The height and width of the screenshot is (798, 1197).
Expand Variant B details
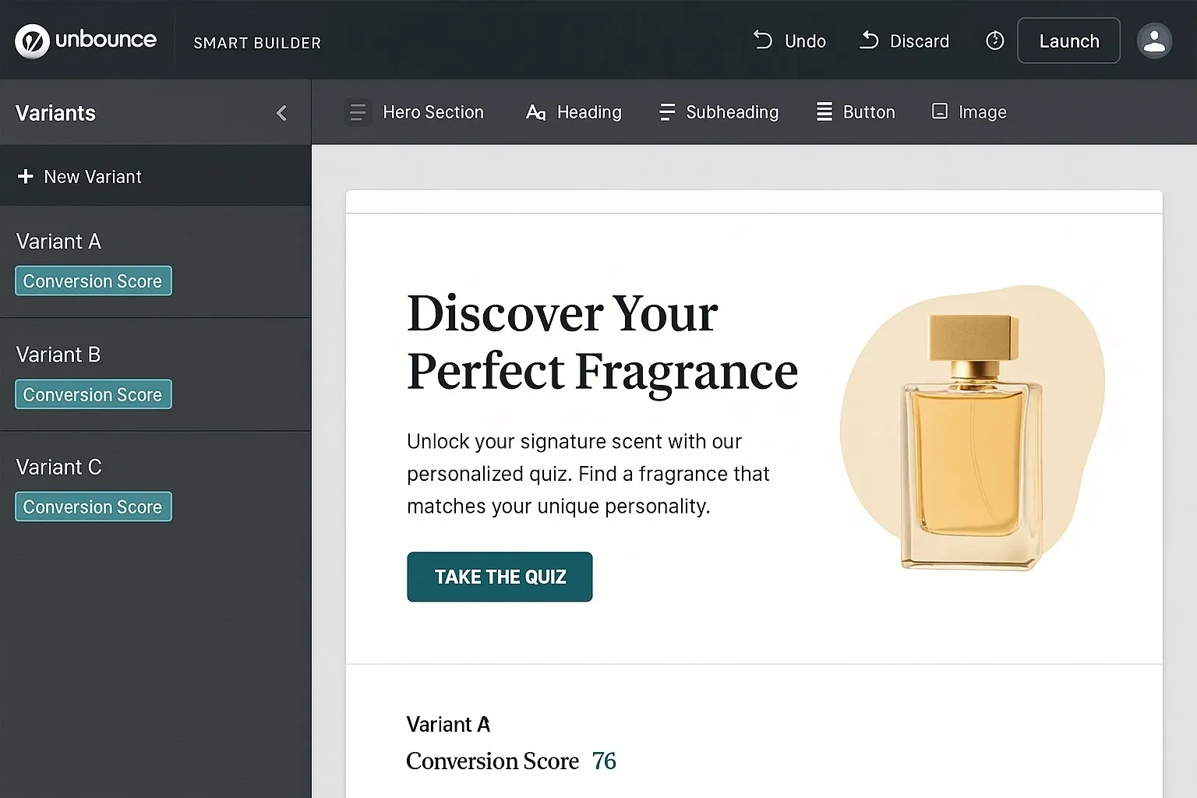(58, 355)
